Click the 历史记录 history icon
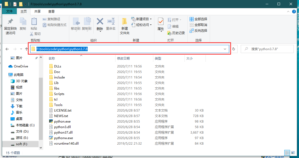The image size is (299, 158). click(x=169, y=33)
